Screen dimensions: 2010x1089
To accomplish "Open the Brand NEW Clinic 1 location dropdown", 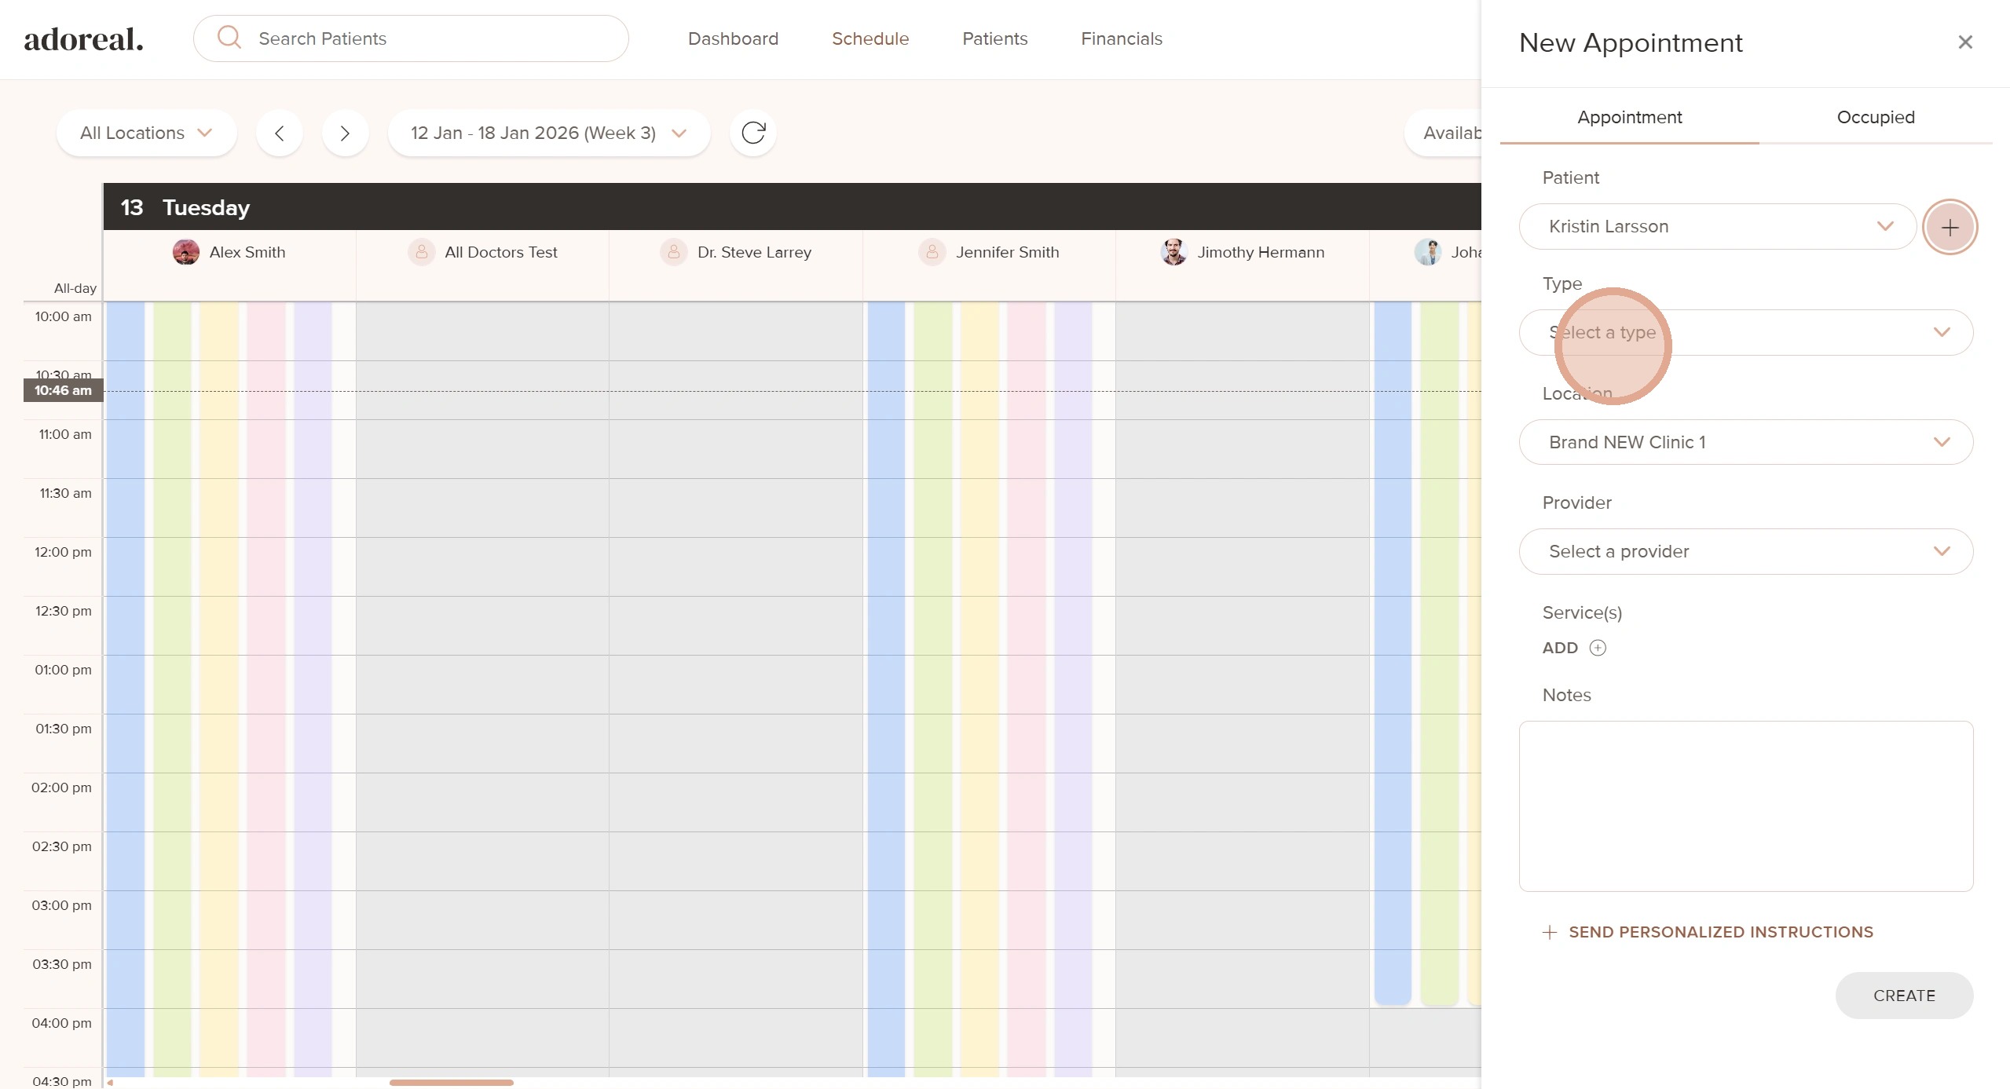I will 1745,442.
